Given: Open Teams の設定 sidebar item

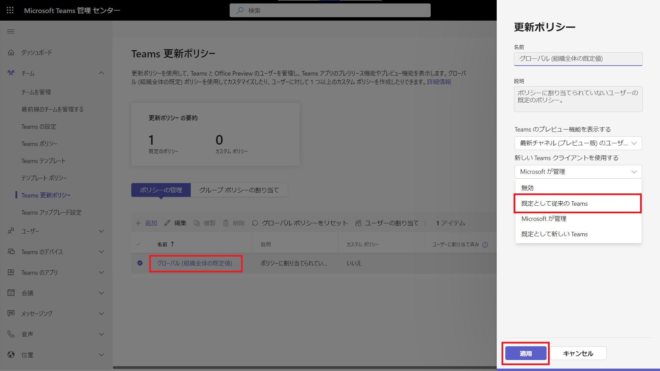Looking at the screenshot, I should pyautogui.click(x=39, y=127).
